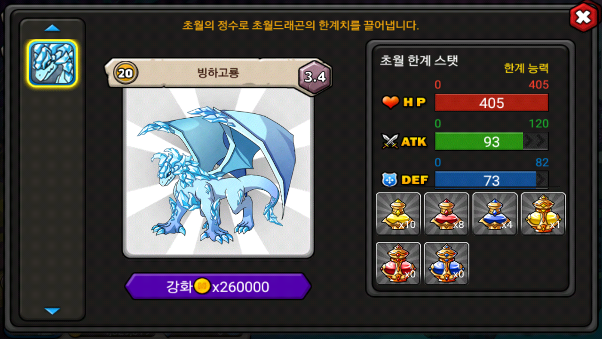Click the green ATK bar showing 93
This screenshot has width=602, height=339.
tap(491, 141)
